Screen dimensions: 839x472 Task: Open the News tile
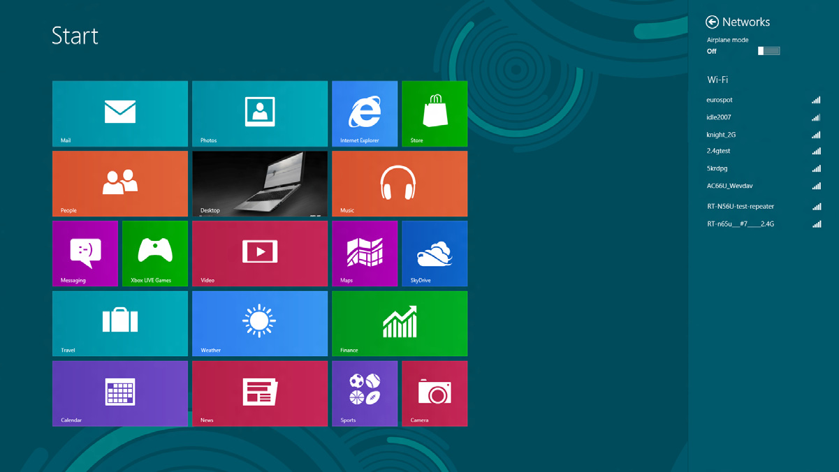pos(260,394)
